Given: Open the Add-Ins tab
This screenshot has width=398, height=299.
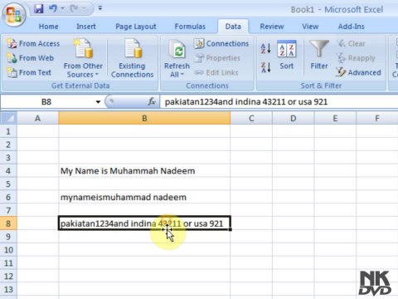Looking at the screenshot, I should (351, 27).
